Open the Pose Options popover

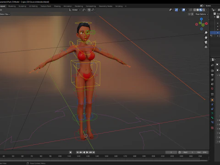tap(202, 14)
